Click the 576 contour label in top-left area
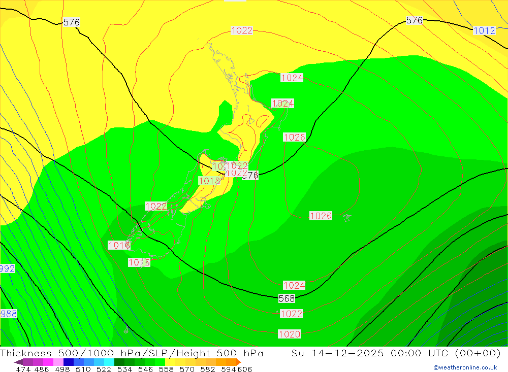The width and height of the screenshot is (508, 372). (x=71, y=22)
